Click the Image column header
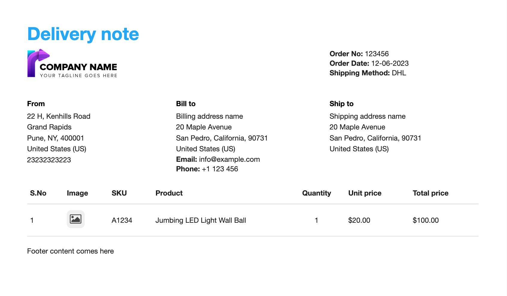The width and height of the screenshot is (507, 296). [x=77, y=193]
